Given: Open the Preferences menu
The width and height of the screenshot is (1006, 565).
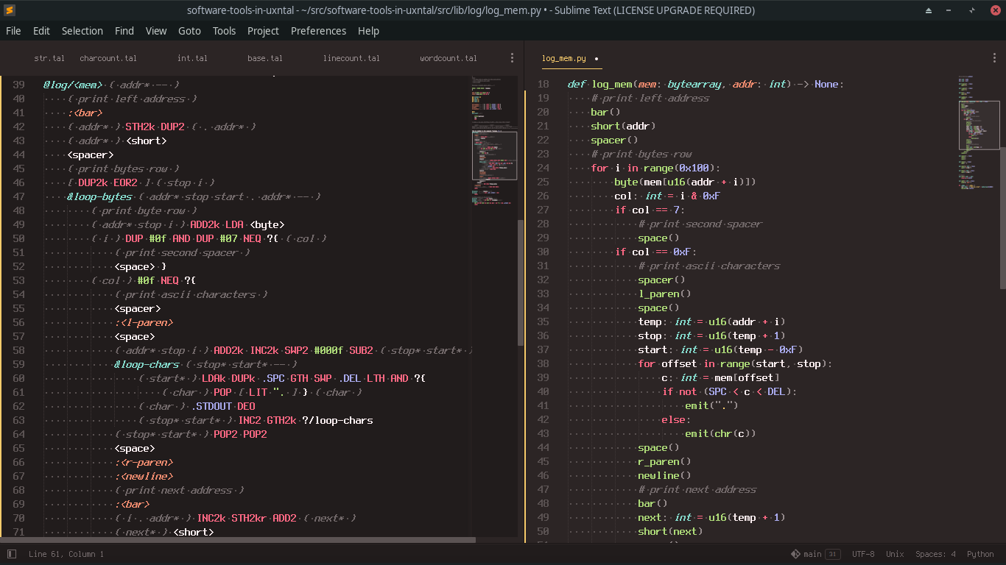Looking at the screenshot, I should point(318,31).
